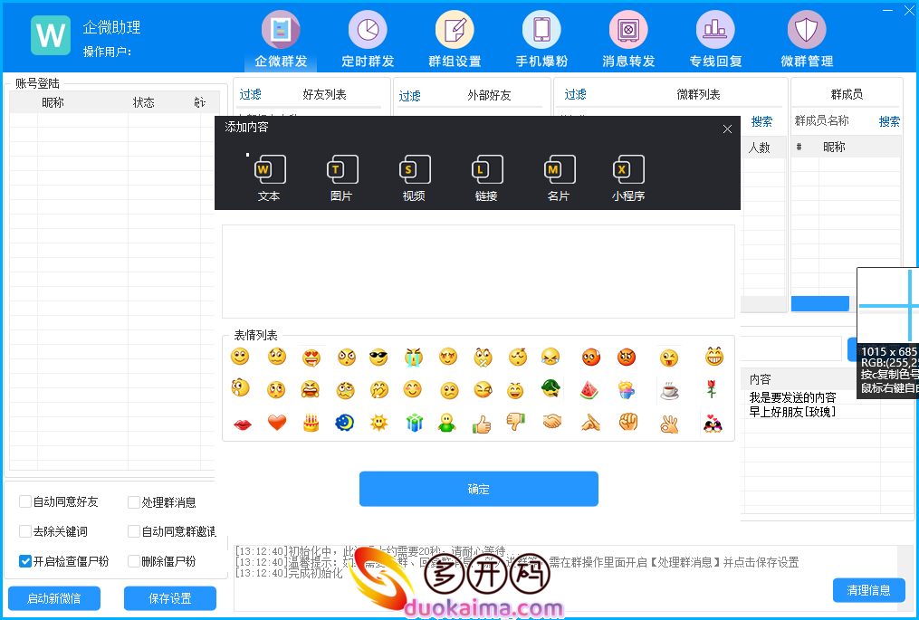Insert the red heart emoji
Screen dimensions: 919x620
(277, 423)
